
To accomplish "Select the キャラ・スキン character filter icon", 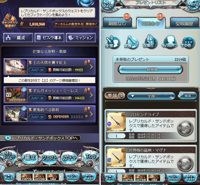I will click(x=169, y=42).
